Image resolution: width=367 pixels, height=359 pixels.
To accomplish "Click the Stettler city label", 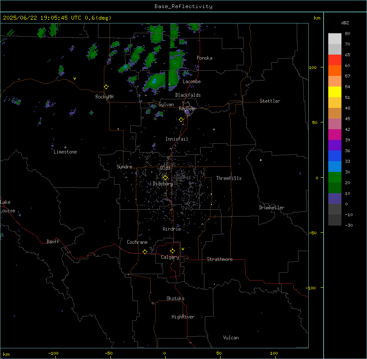I will click(x=270, y=101).
